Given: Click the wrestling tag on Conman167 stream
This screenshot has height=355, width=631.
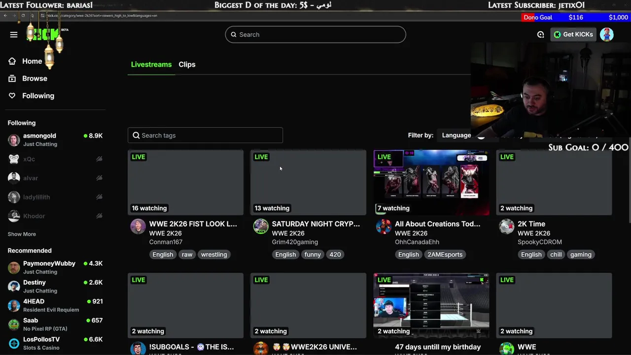Looking at the screenshot, I should (214, 254).
